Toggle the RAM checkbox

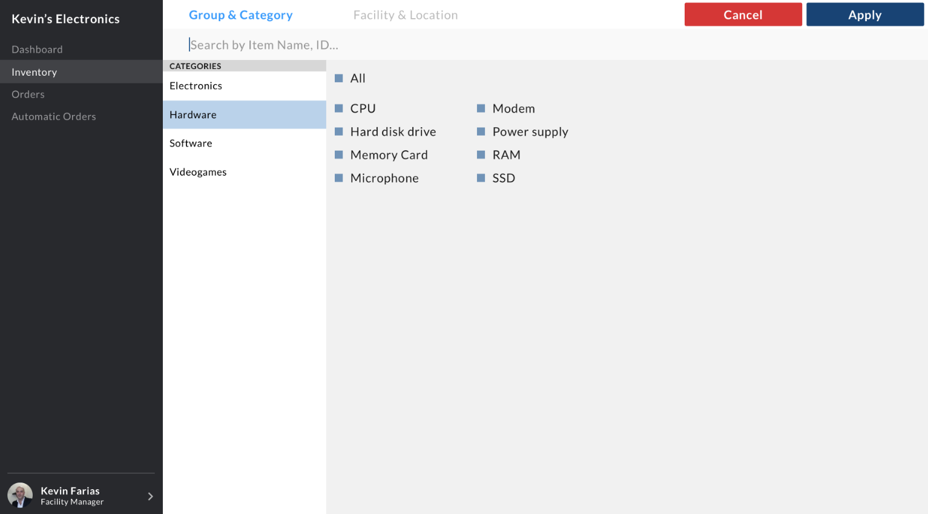pos(481,155)
